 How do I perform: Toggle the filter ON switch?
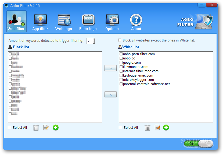[x=198, y=144]
